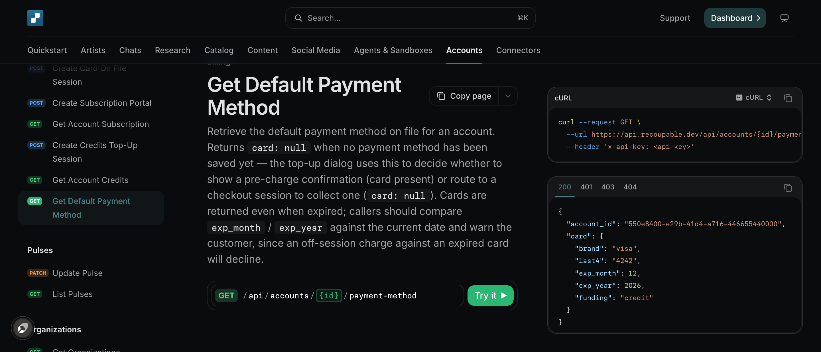This screenshot has width=821, height=352.
Task: Click the "last4": "4242" response line
Action: coord(607,261)
